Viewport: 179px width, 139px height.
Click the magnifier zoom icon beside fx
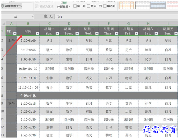[45, 17]
